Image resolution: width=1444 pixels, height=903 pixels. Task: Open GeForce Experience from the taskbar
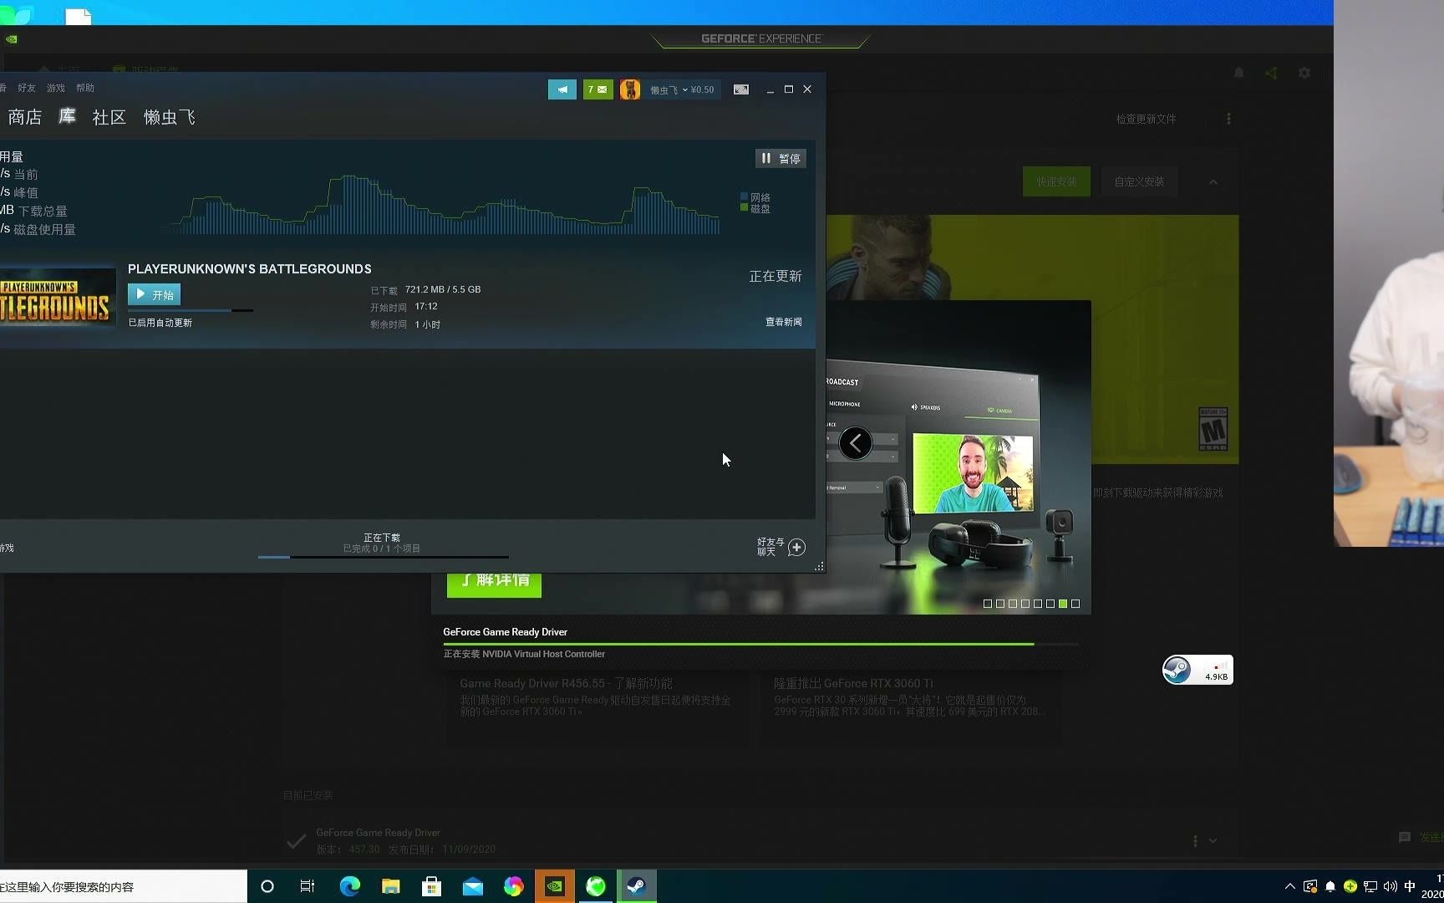tap(554, 885)
